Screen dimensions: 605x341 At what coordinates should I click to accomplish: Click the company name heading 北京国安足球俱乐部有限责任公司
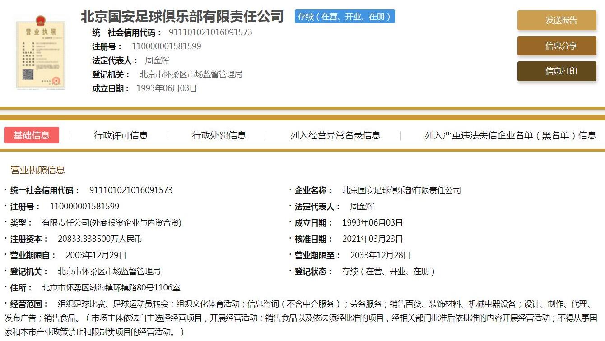[182, 17]
